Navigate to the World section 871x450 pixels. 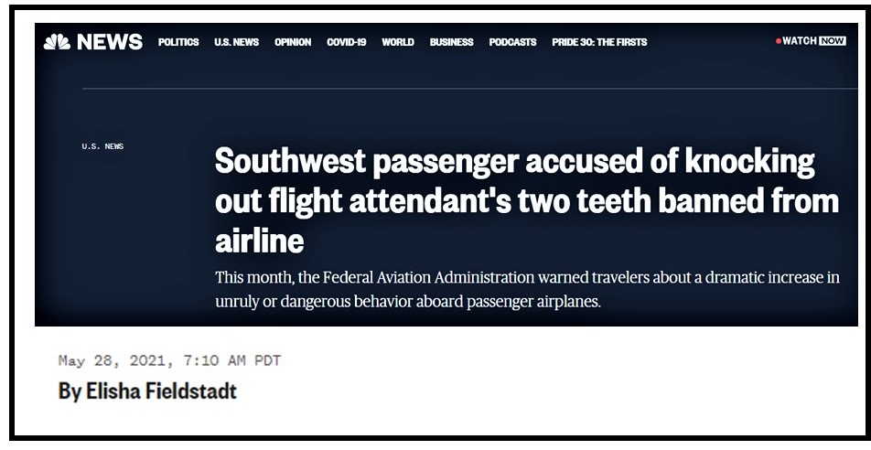[398, 42]
